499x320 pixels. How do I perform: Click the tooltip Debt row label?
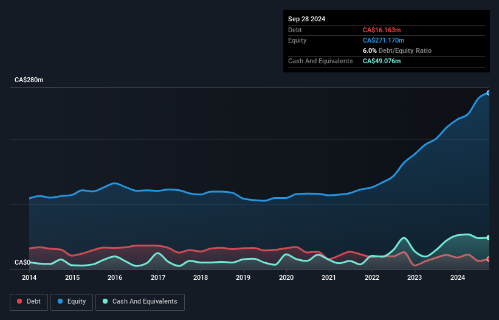point(295,30)
